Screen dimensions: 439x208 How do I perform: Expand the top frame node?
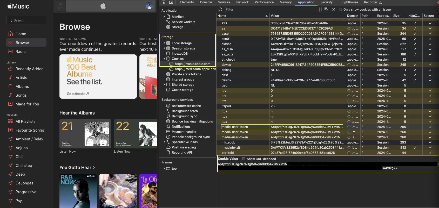coord(164,168)
